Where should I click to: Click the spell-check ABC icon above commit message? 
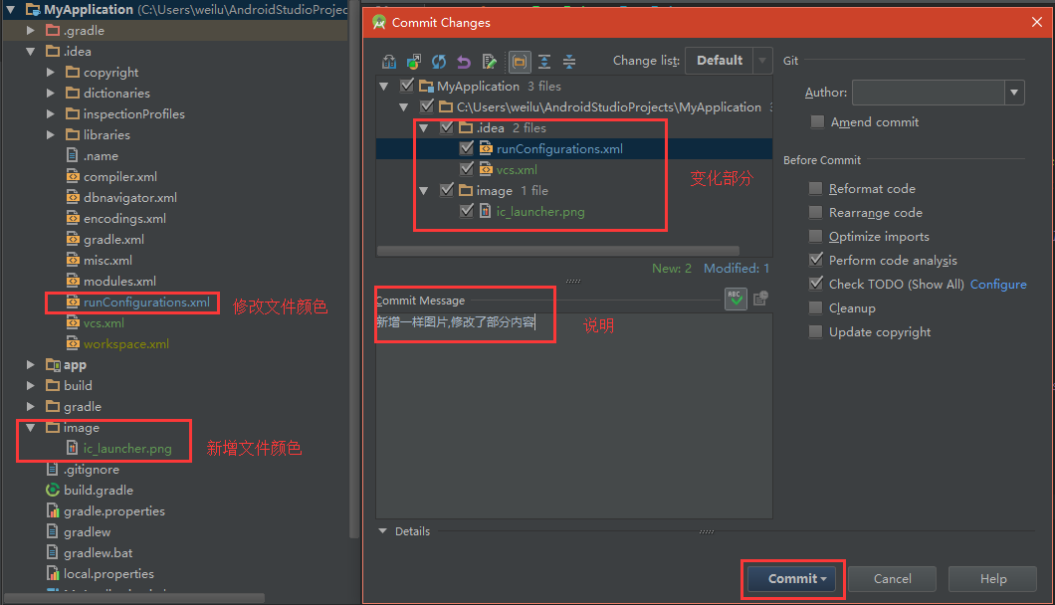coord(736,299)
